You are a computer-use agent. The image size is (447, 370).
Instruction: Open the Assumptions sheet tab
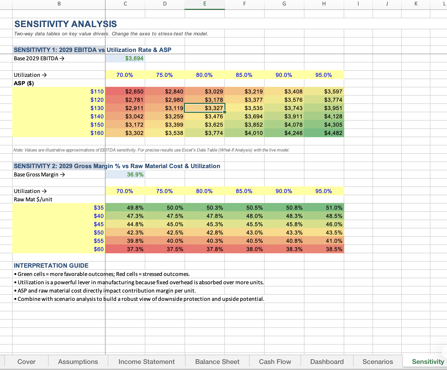(x=78, y=361)
